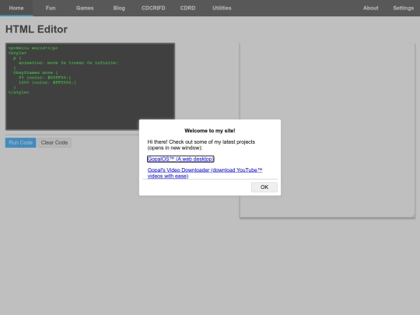Image resolution: width=420 pixels, height=315 pixels.
Task: Open Gopal's Video Downloader link
Action: 205,173
